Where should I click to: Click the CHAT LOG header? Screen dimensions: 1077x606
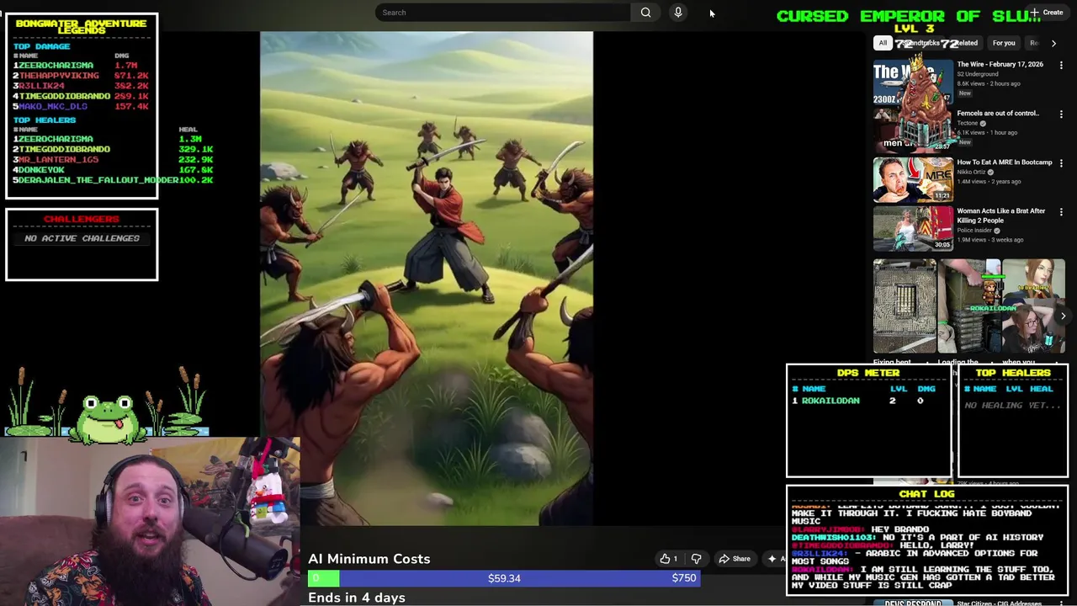click(x=926, y=494)
